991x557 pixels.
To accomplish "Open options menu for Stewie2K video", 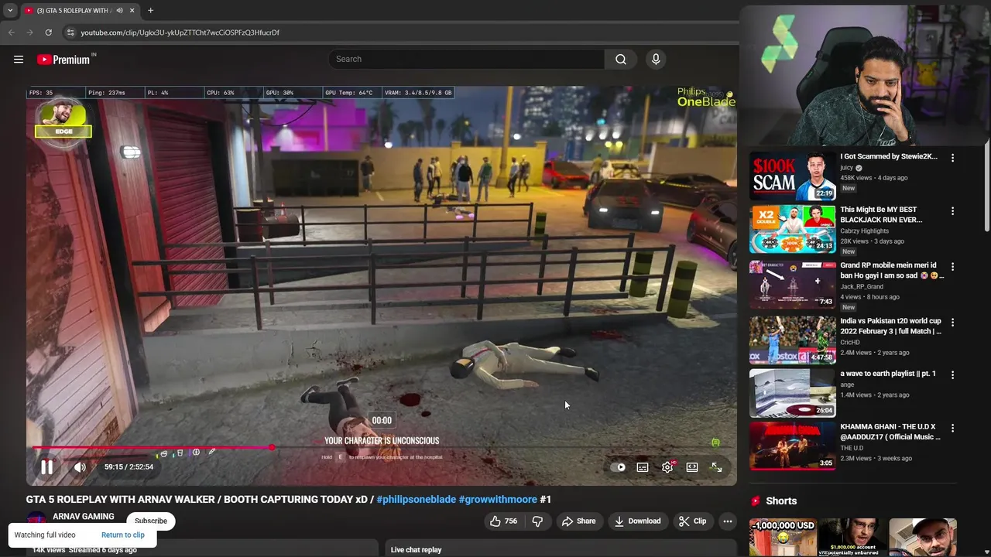I will tap(952, 158).
